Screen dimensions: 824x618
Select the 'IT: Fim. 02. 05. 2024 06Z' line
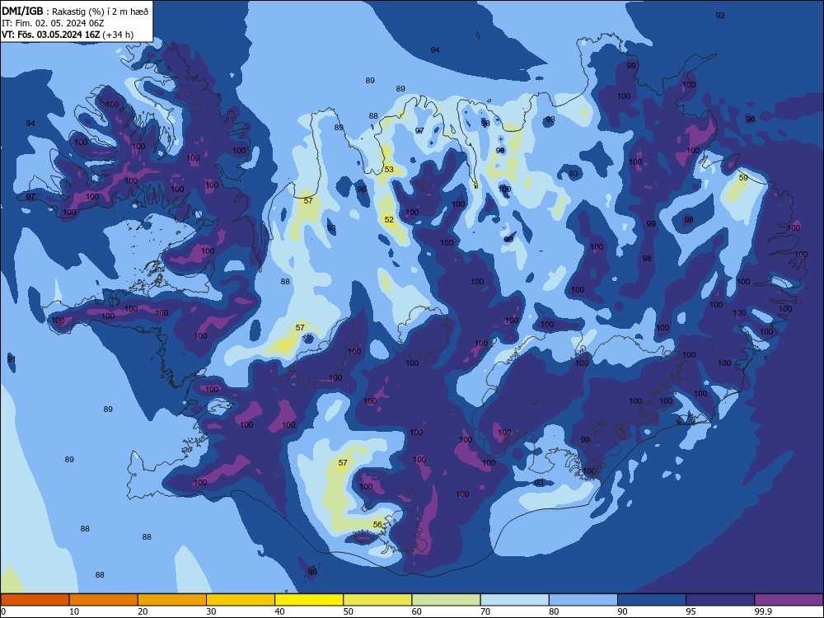[x=53, y=23]
